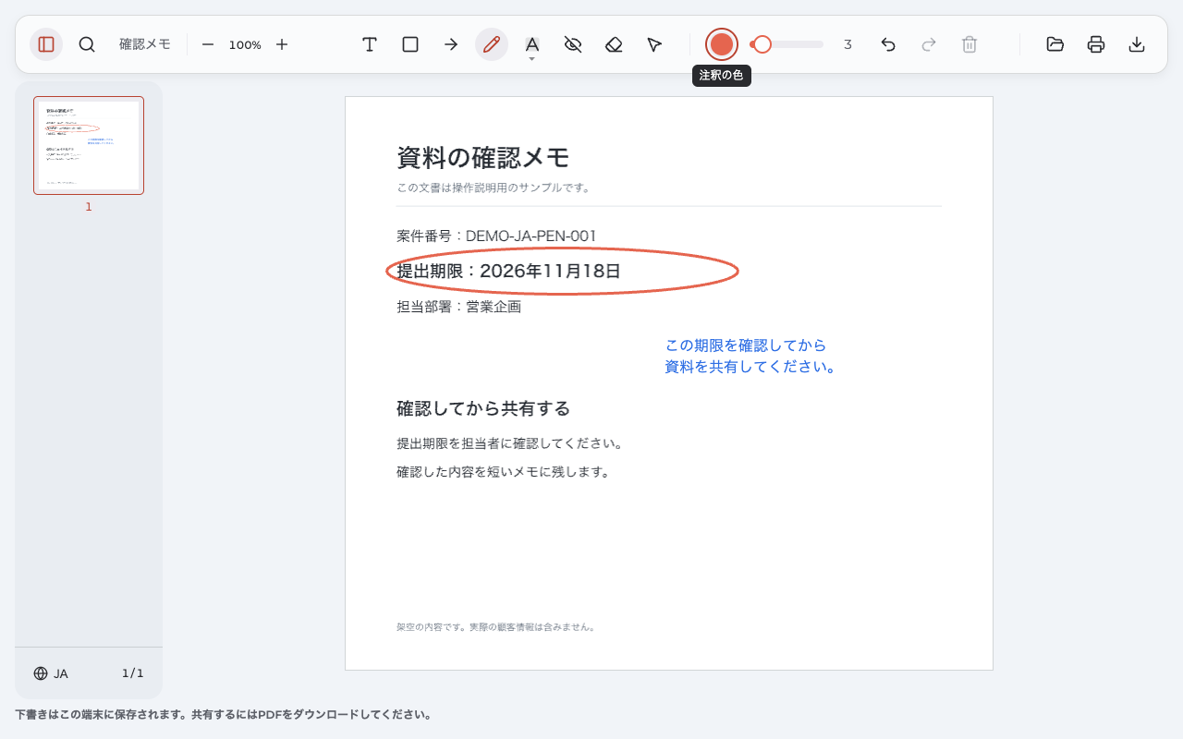
Task: Print the document
Action: [x=1096, y=44]
